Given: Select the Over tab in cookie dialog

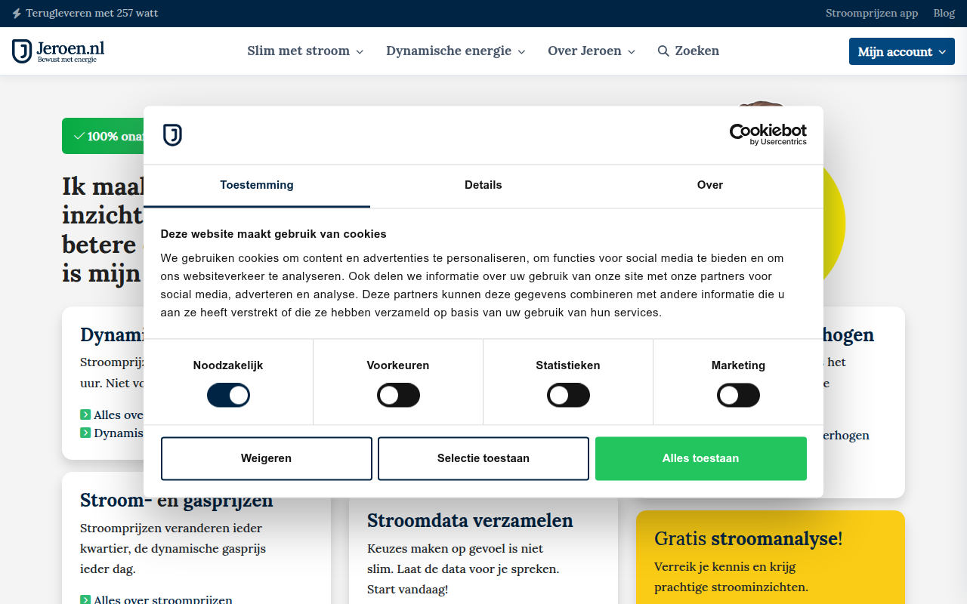Looking at the screenshot, I should click(x=710, y=186).
